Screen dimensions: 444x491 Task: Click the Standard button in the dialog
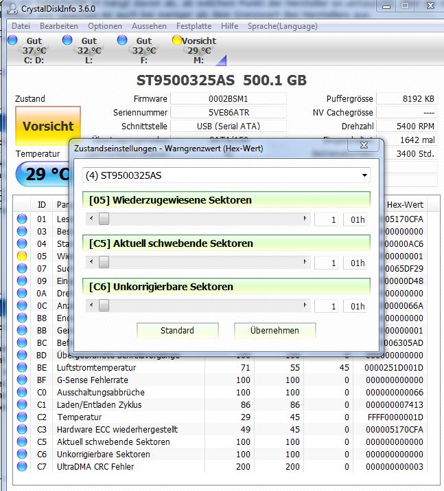tap(178, 330)
